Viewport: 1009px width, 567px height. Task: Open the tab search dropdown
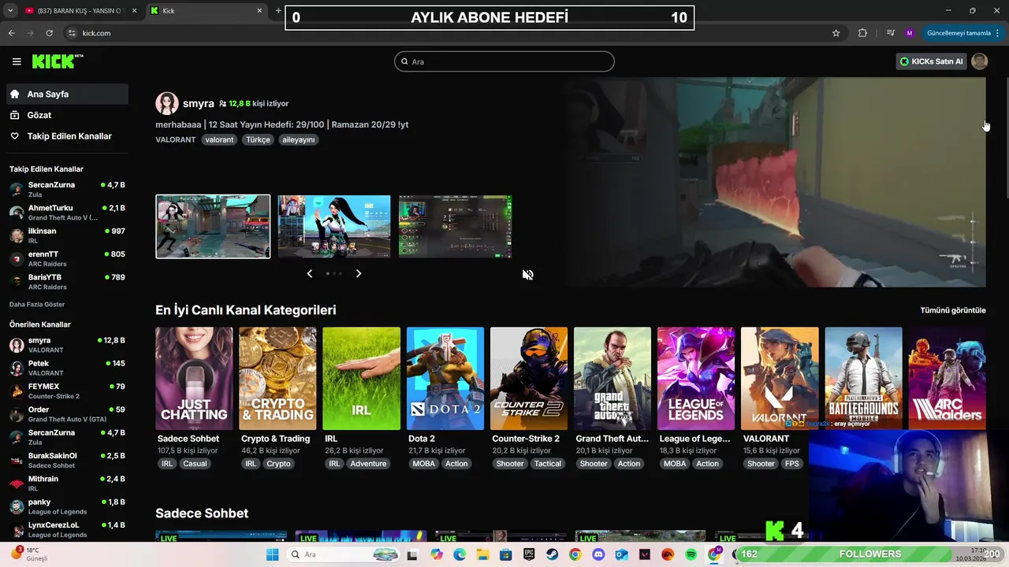(x=9, y=11)
